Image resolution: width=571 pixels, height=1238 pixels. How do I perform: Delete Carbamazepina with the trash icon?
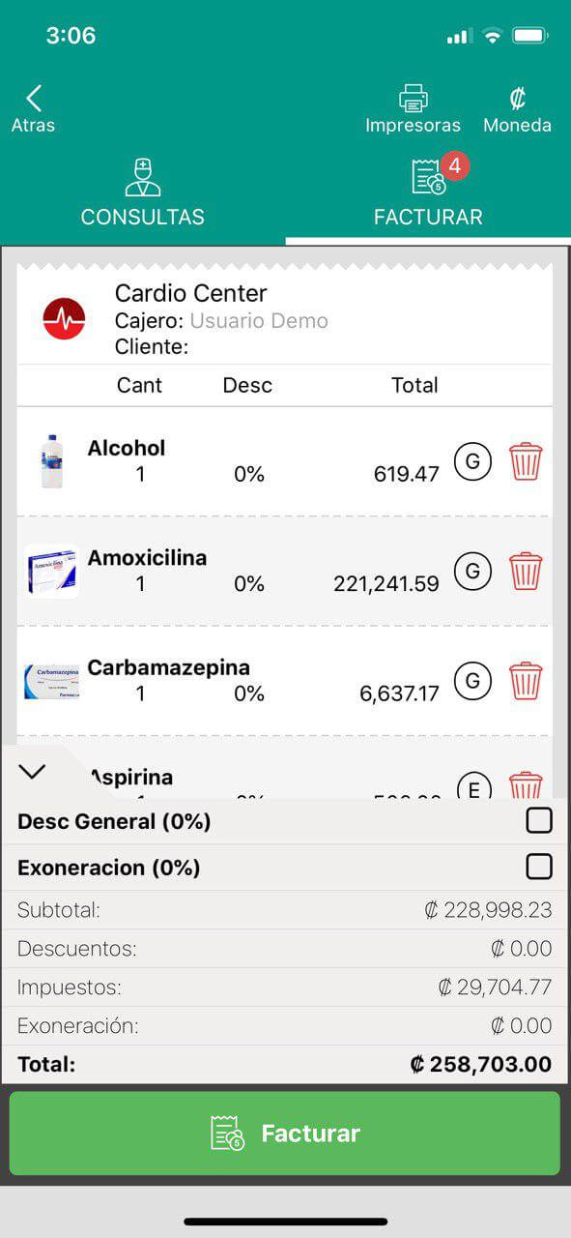coord(526,681)
